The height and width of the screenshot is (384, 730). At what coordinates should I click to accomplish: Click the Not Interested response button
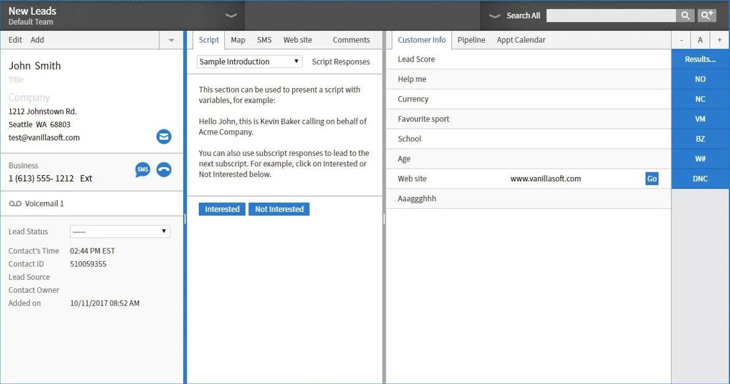coord(279,209)
